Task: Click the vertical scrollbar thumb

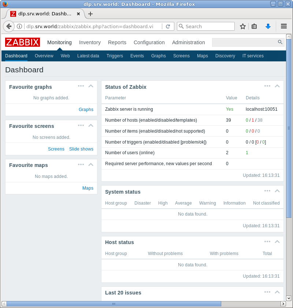Action: tap(289, 128)
